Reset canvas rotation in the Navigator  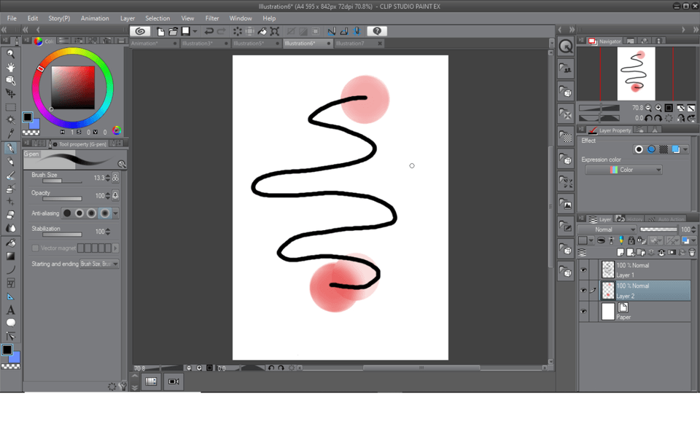point(670,118)
